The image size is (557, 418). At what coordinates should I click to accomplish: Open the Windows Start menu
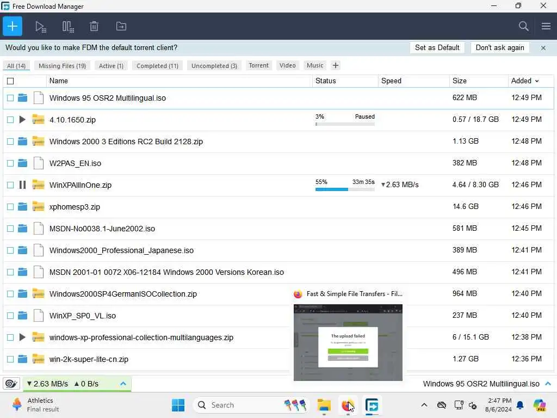(178, 405)
